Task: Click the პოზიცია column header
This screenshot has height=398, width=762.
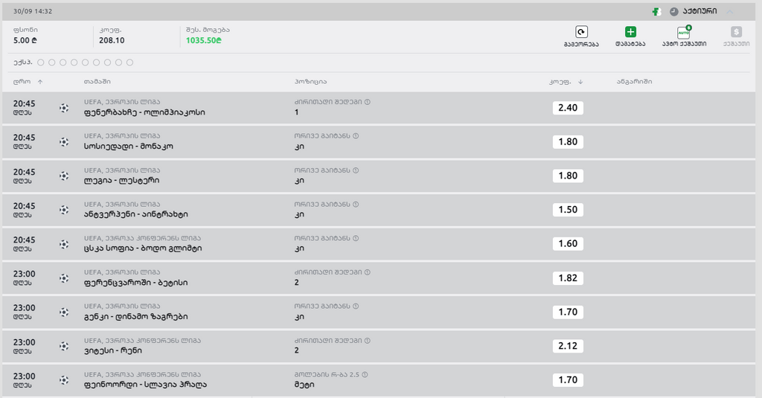Action: [x=310, y=82]
